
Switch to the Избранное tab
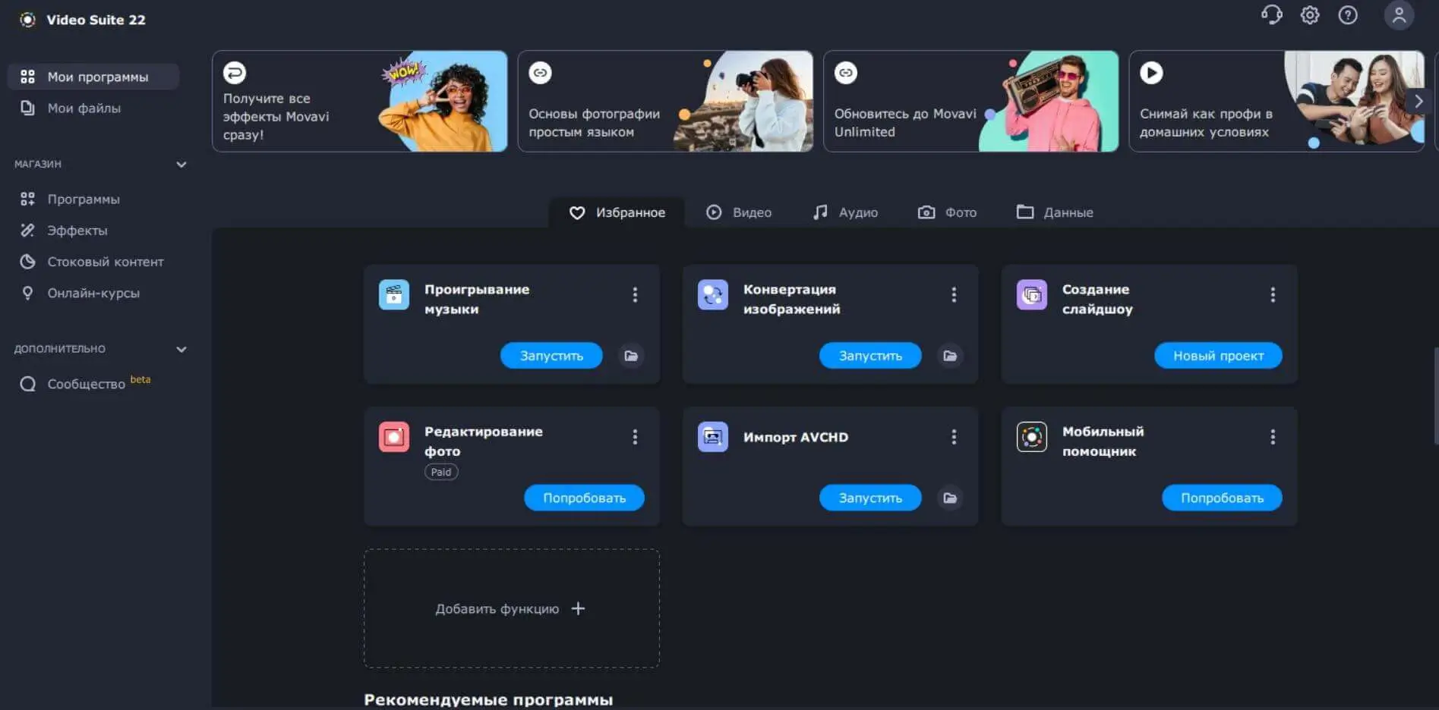[617, 212]
